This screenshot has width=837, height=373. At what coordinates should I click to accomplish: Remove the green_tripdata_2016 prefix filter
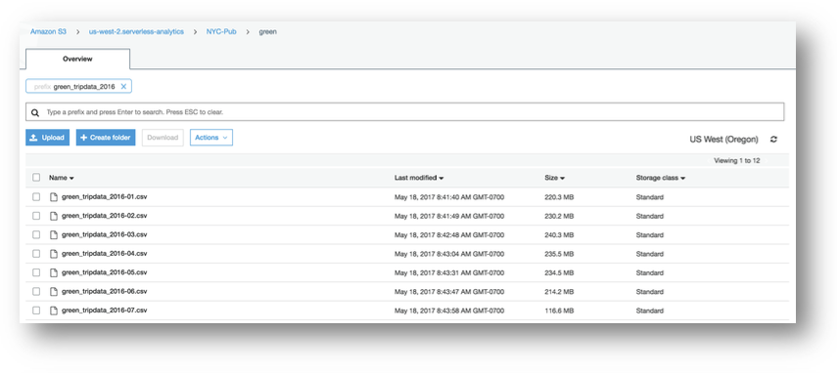click(x=123, y=86)
